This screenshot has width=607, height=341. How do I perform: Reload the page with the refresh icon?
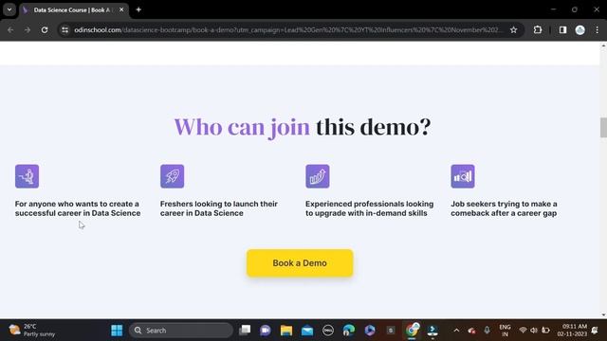pyautogui.click(x=45, y=29)
